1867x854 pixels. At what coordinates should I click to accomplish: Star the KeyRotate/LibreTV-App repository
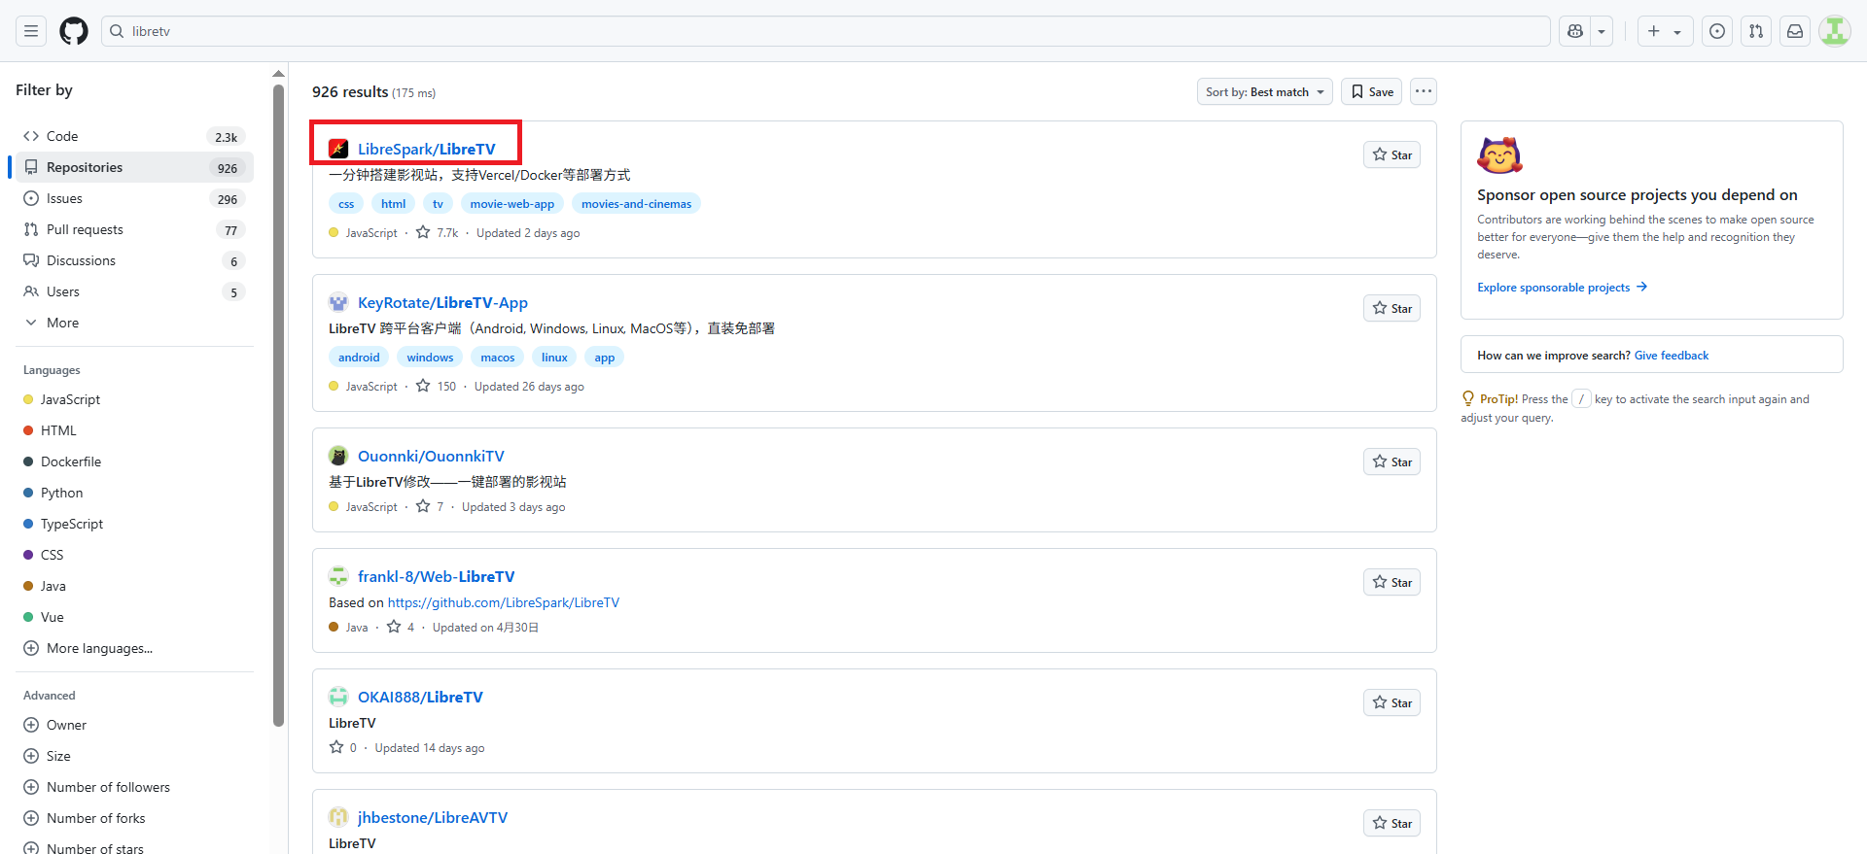click(1391, 309)
